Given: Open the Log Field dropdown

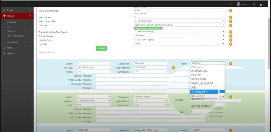Looking at the screenshot, I should [179, 44].
